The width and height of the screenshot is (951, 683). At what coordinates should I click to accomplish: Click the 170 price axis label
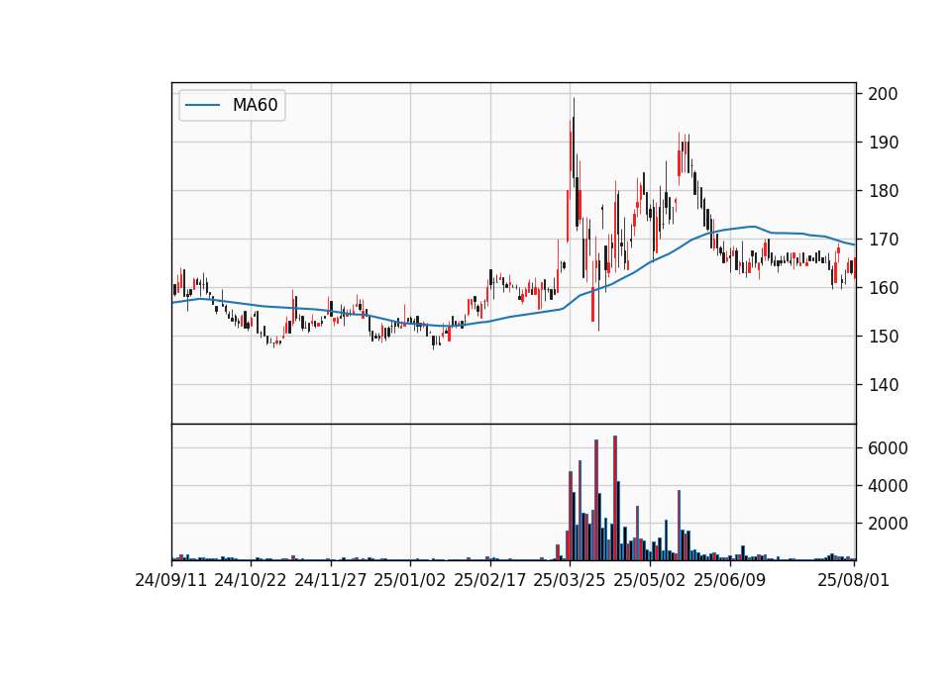pyautogui.click(x=883, y=240)
